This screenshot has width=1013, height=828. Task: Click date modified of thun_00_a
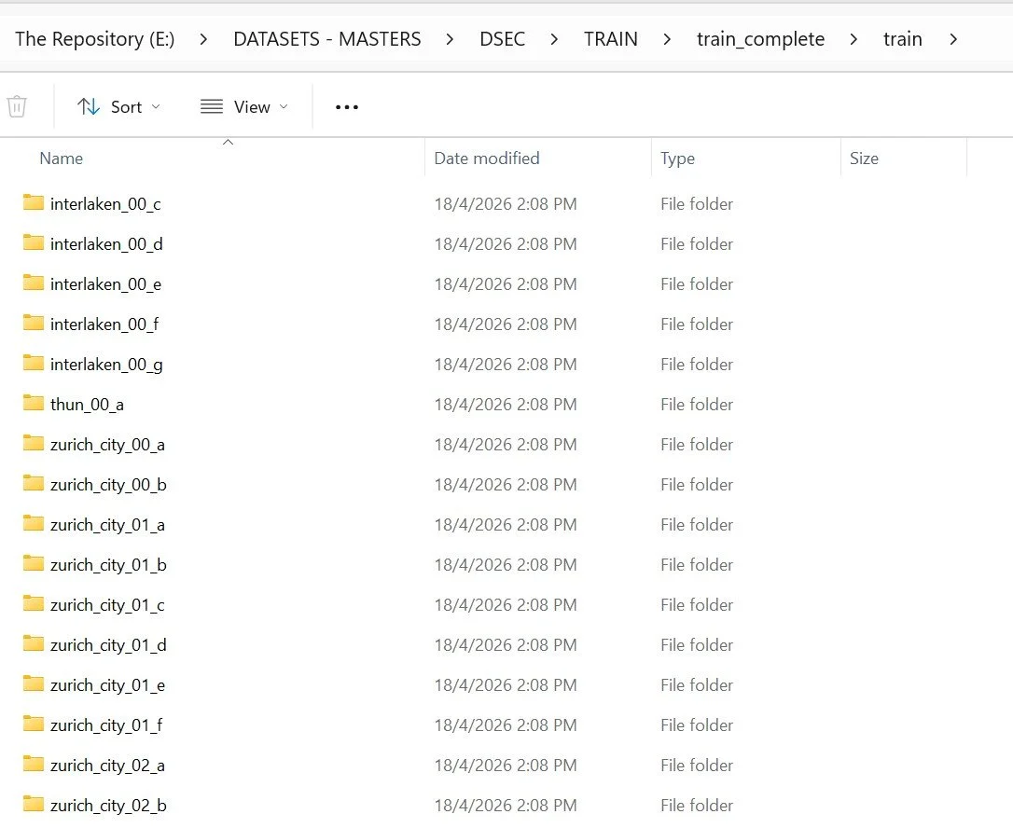click(x=506, y=405)
